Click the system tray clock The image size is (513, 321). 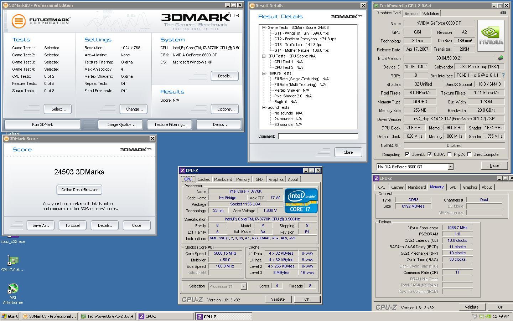501,316
